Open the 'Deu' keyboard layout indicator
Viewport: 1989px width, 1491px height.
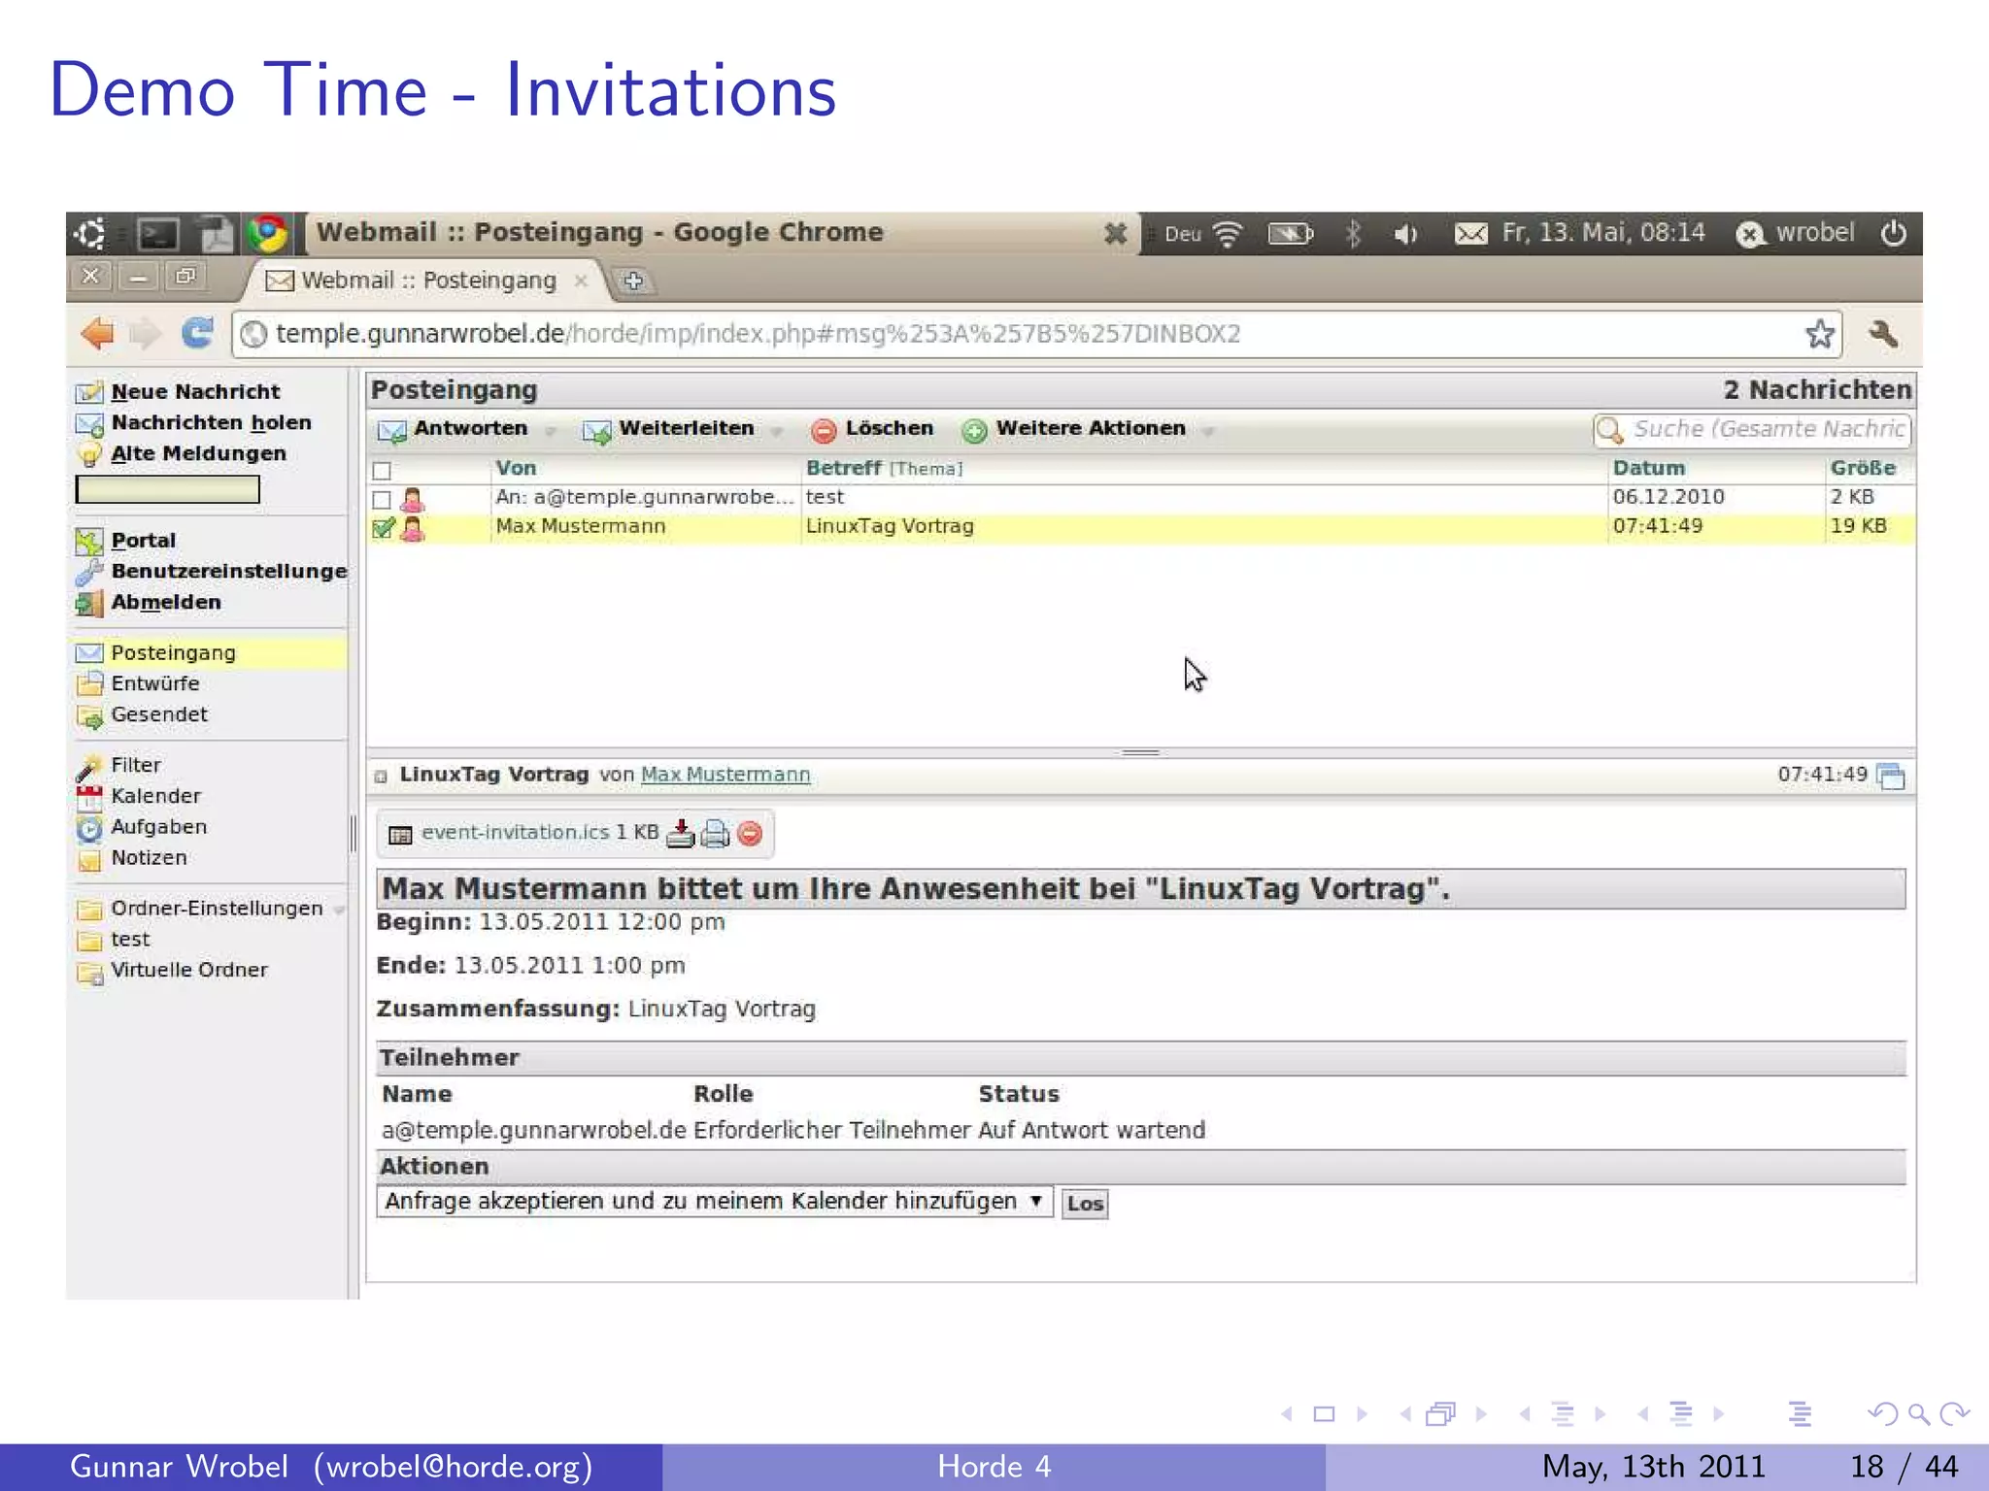point(1183,235)
